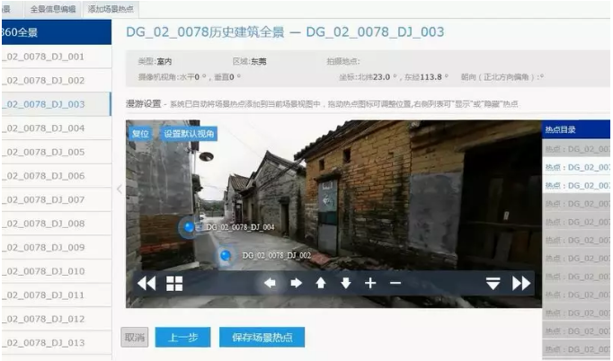613x361 pixels.
Task: Select the blue hotspot marker DG_02_0078_DJ_004
Action: click(190, 228)
